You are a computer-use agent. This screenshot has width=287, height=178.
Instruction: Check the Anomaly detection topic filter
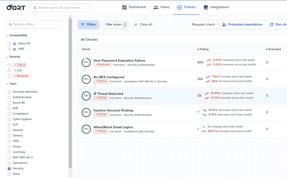pos(9,92)
